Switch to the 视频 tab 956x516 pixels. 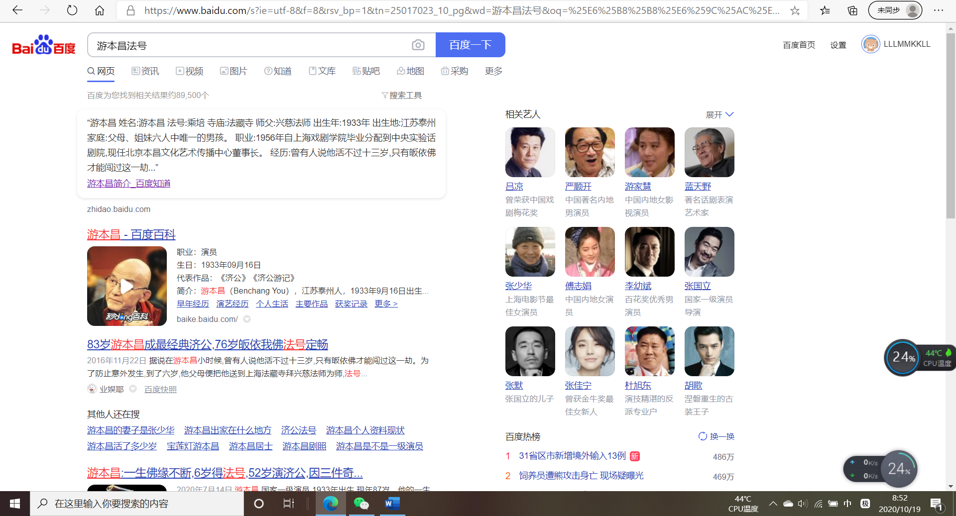pos(190,71)
